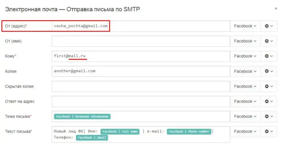The width and height of the screenshot is (283, 149).
Task: Expand Facebook dropdown in Кому row
Action: coord(245,56)
